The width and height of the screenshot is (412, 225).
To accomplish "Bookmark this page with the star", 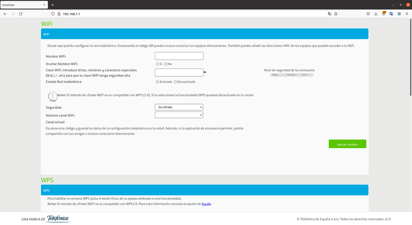I will pyautogui.click(x=336, y=14).
